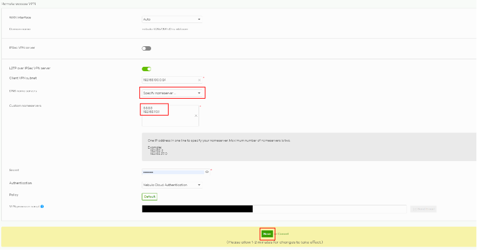Open the WAN interface dropdown

click(x=172, y=19)
